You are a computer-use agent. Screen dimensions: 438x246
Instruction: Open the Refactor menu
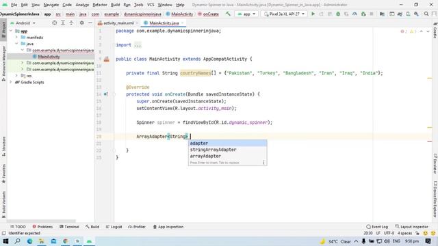pyautogui.click(x=100, y=5)
